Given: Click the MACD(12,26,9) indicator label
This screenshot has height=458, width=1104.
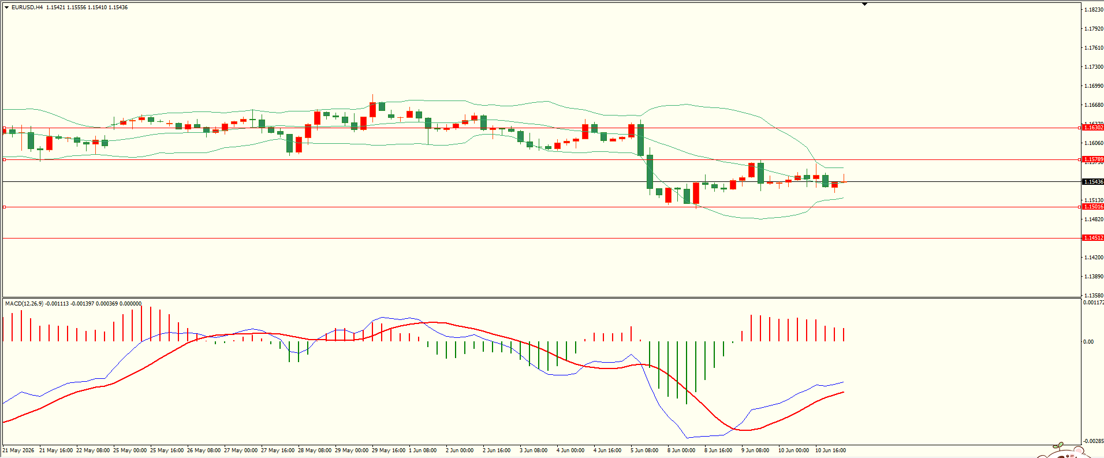Looking at the screenshot, I should pos(24,304).
